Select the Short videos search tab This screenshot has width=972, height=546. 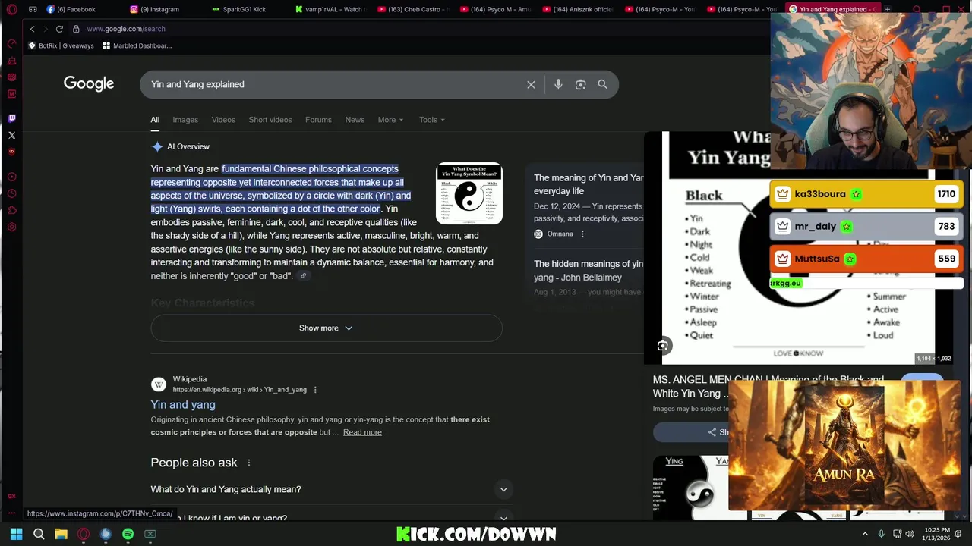point(270,120)
